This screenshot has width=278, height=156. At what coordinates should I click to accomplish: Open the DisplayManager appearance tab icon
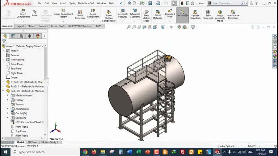[38, 36]
